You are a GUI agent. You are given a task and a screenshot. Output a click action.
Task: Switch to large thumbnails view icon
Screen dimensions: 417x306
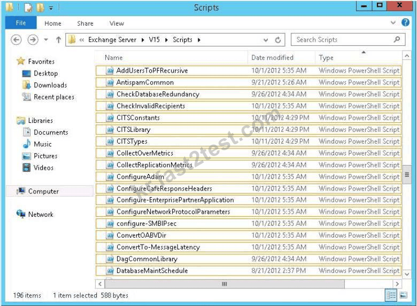pyautogui.click(x=404, y=295)
